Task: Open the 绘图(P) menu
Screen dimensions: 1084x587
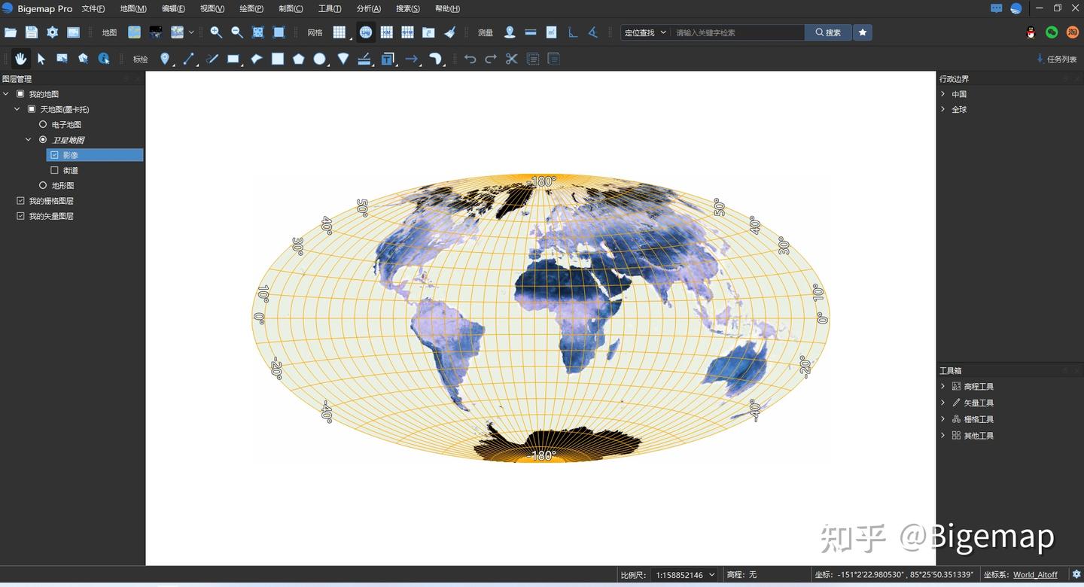Action: tap(251, 8)
